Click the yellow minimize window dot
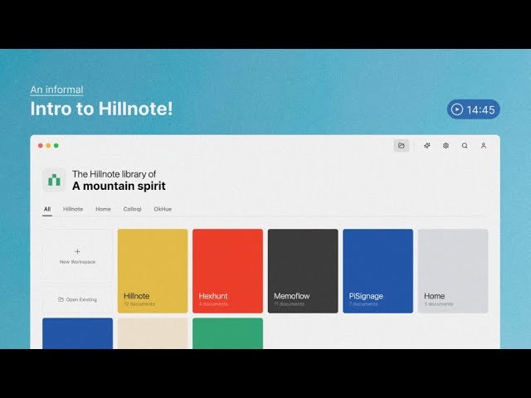 pos(48,146)
